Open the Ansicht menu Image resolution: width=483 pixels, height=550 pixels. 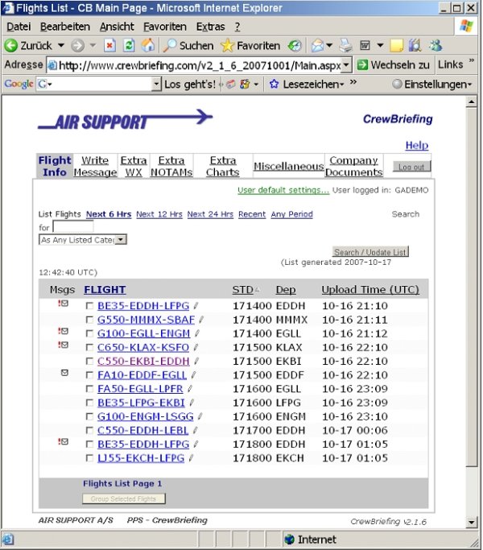[117, 27]
